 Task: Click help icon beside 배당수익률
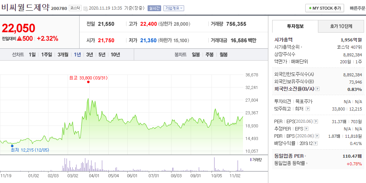pyautogui.click(x=316, y=143)
